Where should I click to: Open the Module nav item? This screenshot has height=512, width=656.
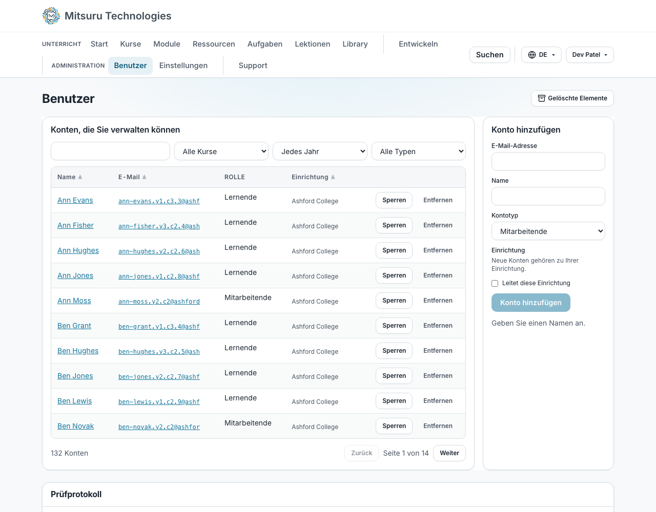point(167,44)
